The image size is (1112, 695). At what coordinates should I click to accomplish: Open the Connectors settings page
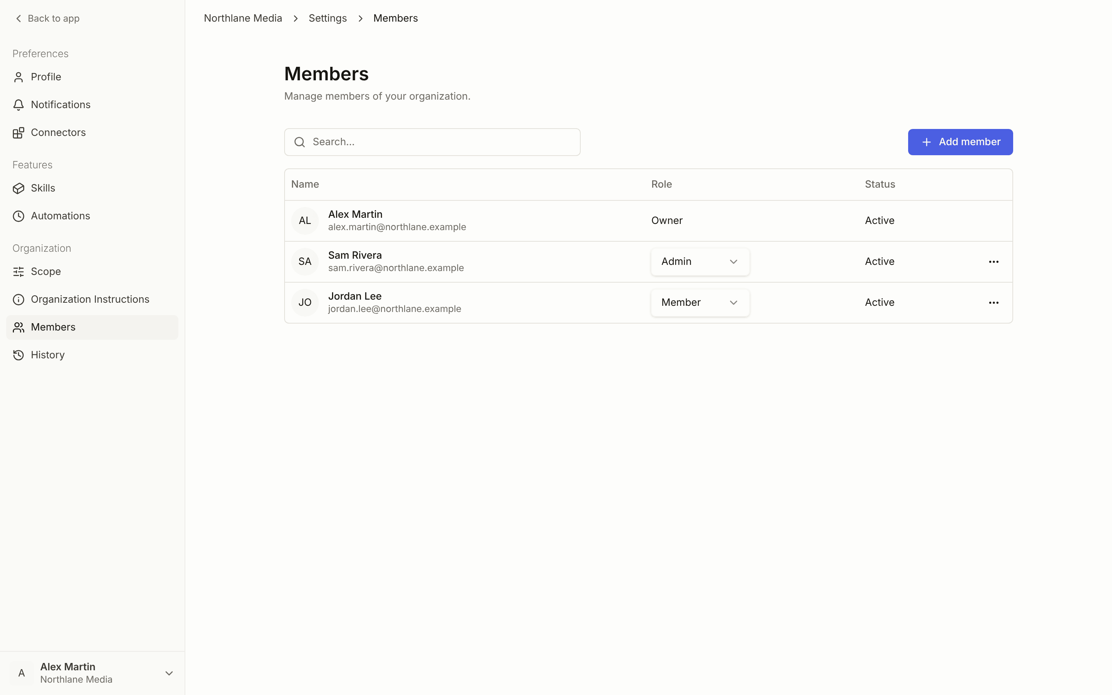click(x=92, y=133)
